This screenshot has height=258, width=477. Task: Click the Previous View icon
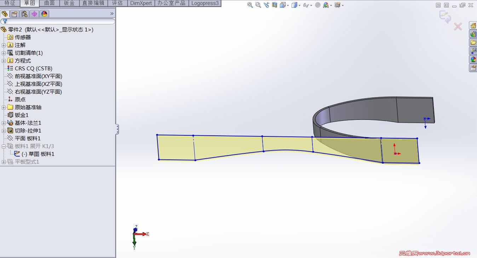[266, 5]
